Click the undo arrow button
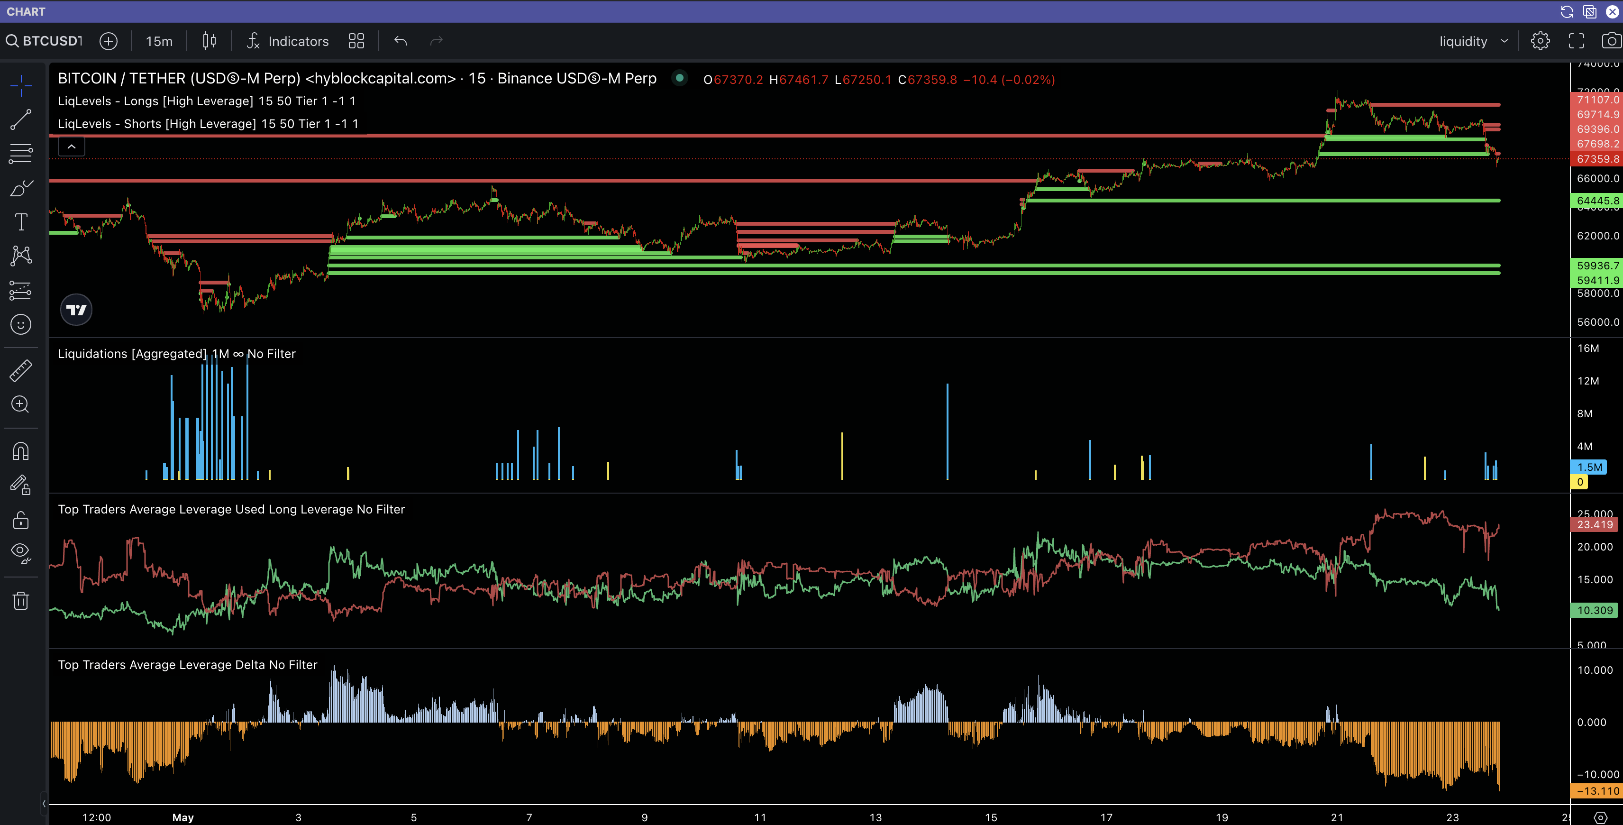Screen dimensions: 1623x825 (401, 41)
